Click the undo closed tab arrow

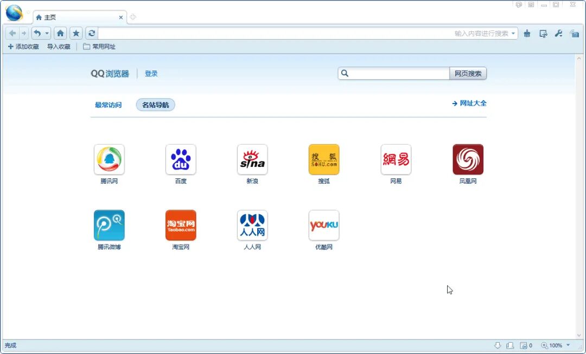pos(37,33)
